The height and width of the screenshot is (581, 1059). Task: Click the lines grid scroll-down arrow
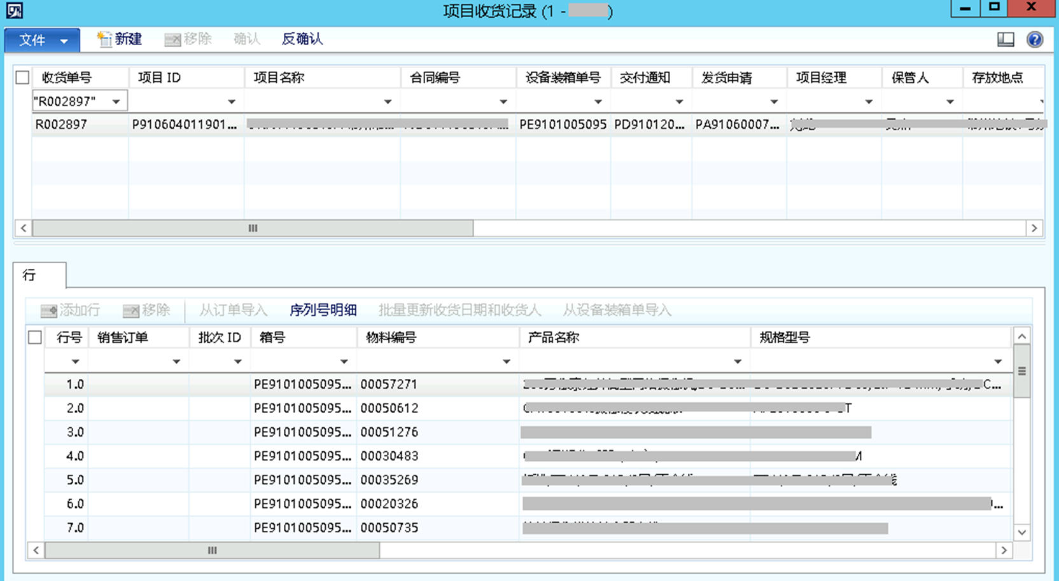[x=1022, y=533]
